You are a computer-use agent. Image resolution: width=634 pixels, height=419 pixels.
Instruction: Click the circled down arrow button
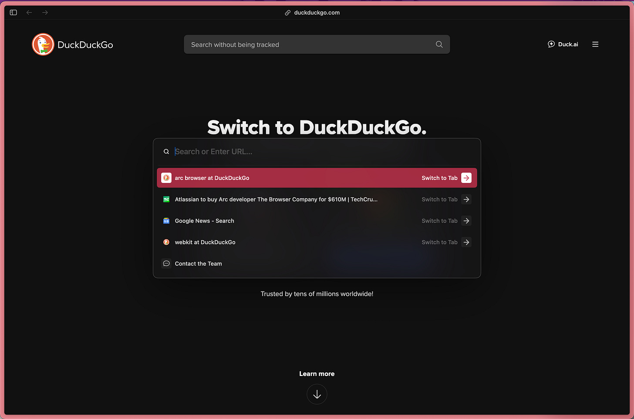[x=317, y=394]
